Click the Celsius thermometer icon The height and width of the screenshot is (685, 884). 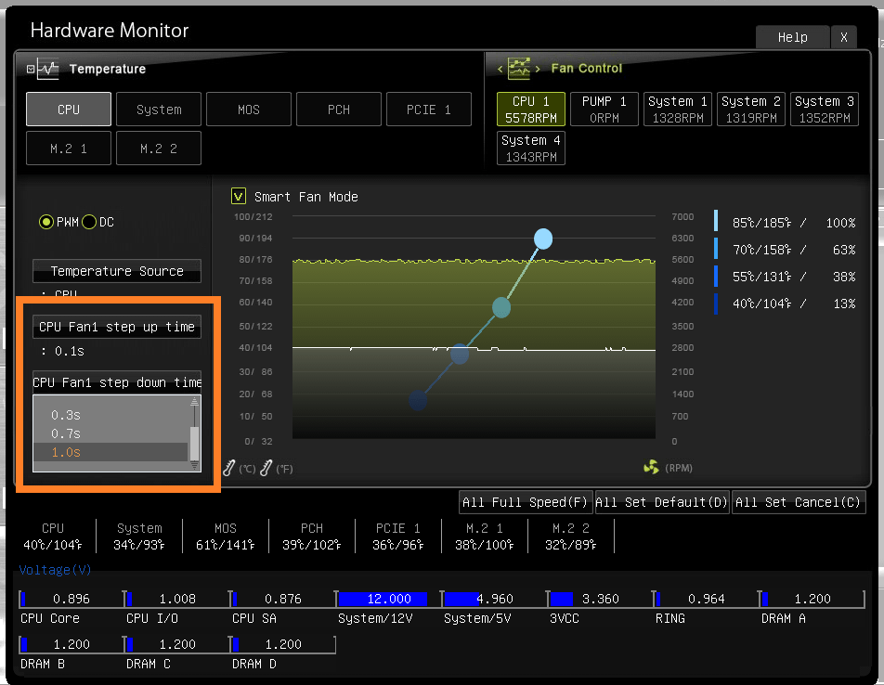(x=228, y=468)
